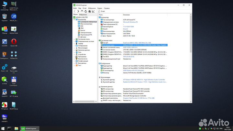Click the scroll-down arrow of report list

pos(191,102)
